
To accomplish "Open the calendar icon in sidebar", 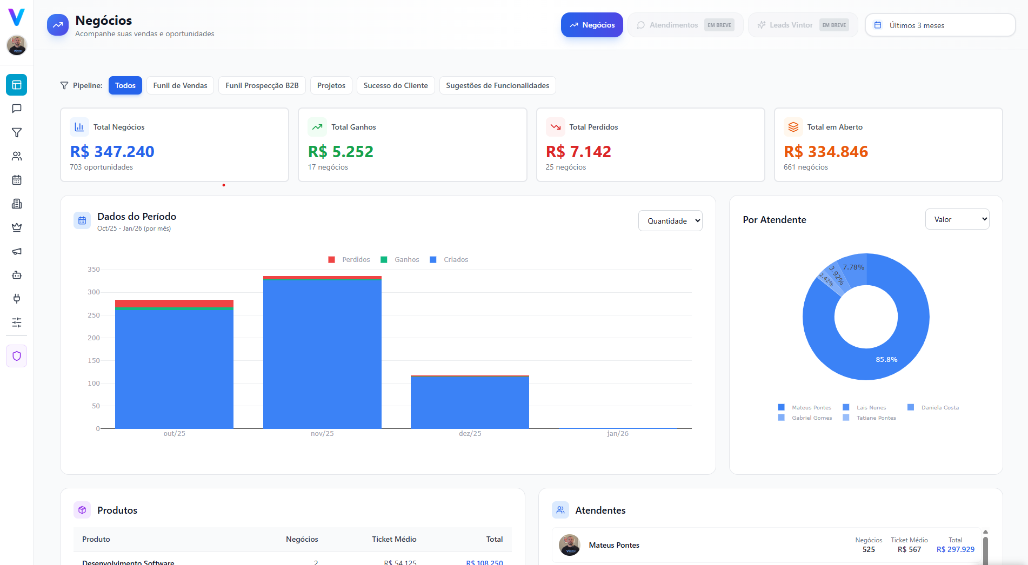I will tap(17, 180).
